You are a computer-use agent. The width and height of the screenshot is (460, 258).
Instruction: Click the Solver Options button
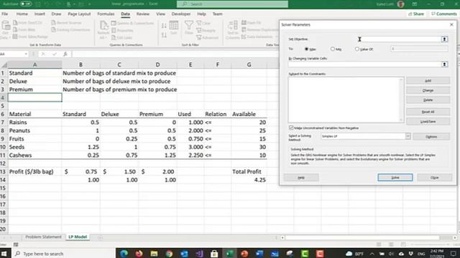point(431,137)
